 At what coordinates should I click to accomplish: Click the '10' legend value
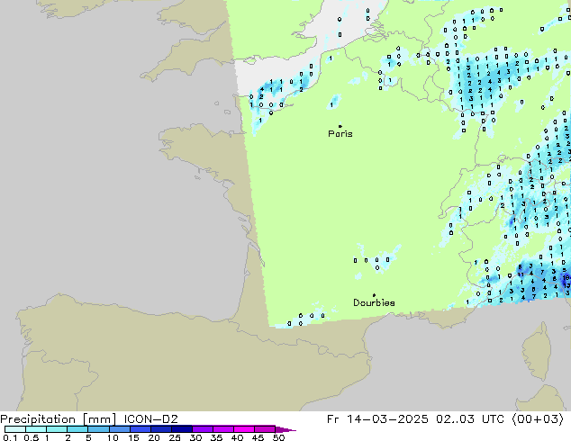(113, 437)
